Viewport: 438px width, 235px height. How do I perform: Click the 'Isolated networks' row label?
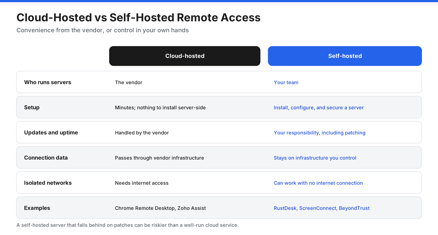pos(48,183)
